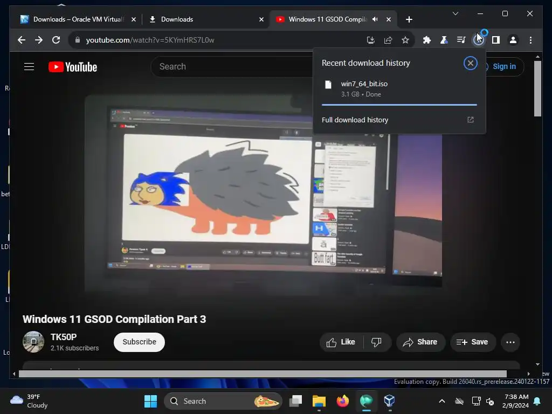Click the external link icon beside Full download history
This screenshot has height=414, width=552.
tap(470, 120)
